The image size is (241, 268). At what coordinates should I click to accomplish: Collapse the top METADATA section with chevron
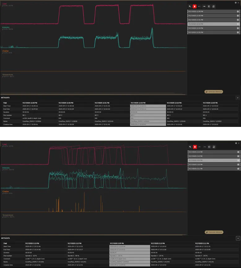tap(238, 97)
